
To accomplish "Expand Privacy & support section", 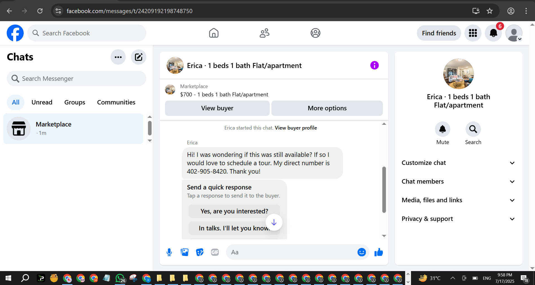I will coord(458,219).
